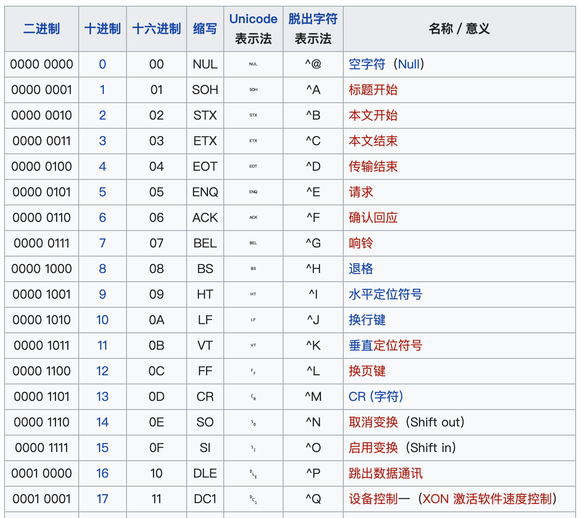Screen dimensions: 581x518
Task: Open the 十进制 header link
Action: [x=103, y=29]
